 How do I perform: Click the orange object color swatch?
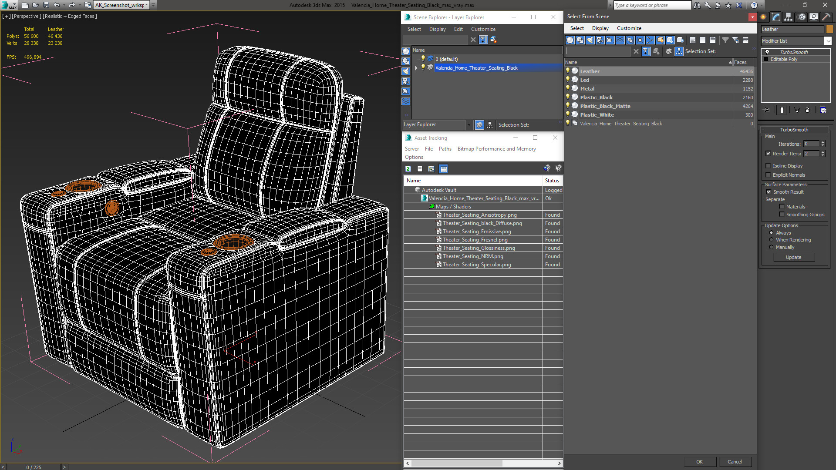coord(829,29)
